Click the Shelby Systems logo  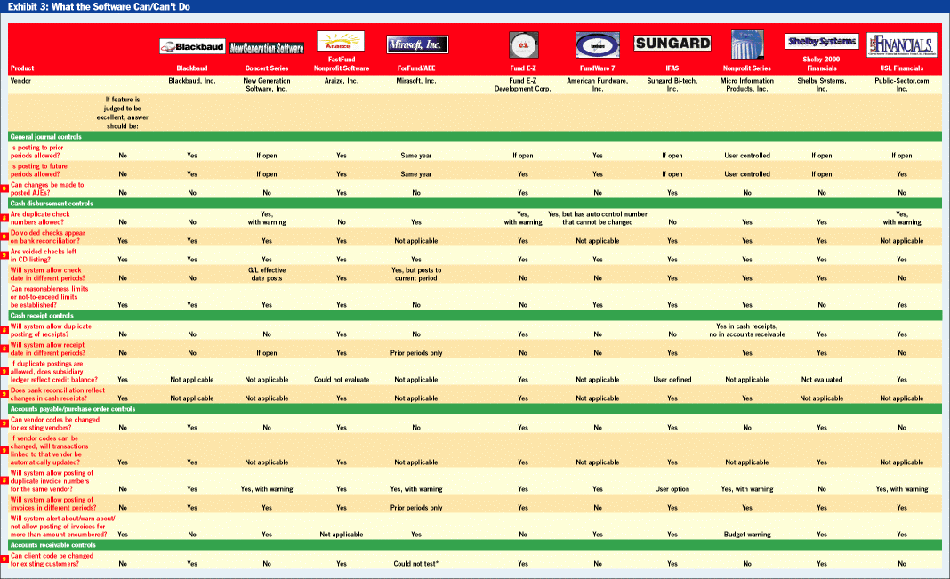pos(821,42)
